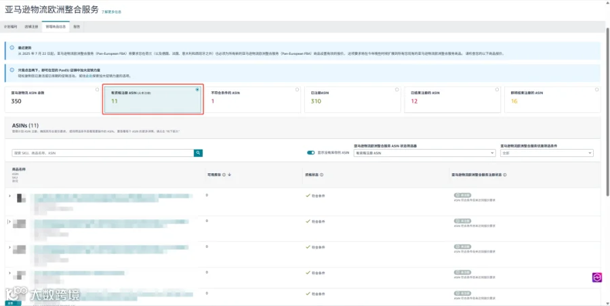Click 商品名称 column header
This screenshot has height=306, width=610.
[19, 169]
